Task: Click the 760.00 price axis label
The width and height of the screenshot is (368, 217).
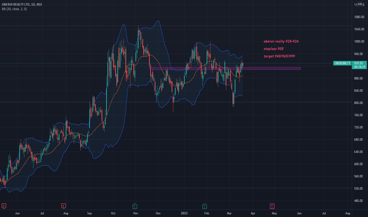Action: tap(359, 115)
